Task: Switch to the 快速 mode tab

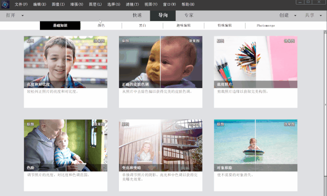Action: click(x=137, y=15)
